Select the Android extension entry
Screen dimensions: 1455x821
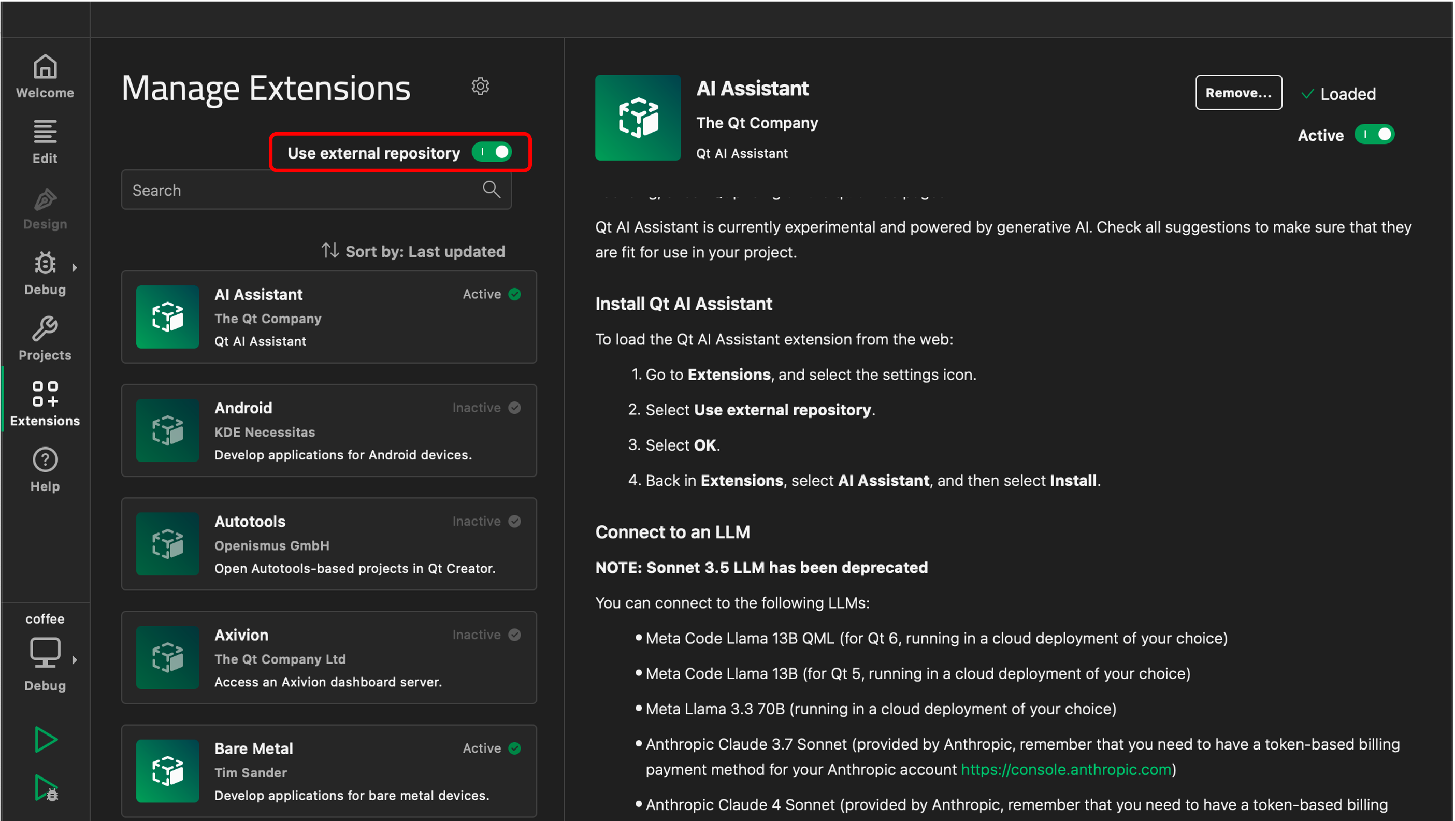(x=329, y=430)
